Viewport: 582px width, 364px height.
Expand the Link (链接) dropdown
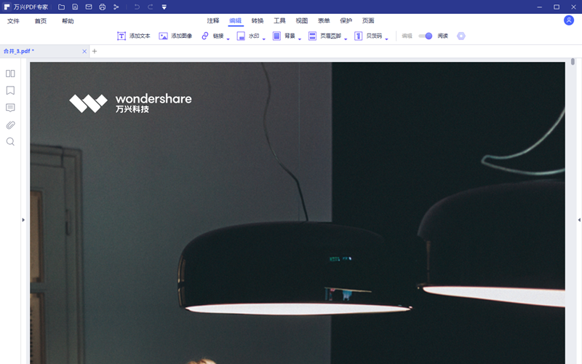point(228,37)
